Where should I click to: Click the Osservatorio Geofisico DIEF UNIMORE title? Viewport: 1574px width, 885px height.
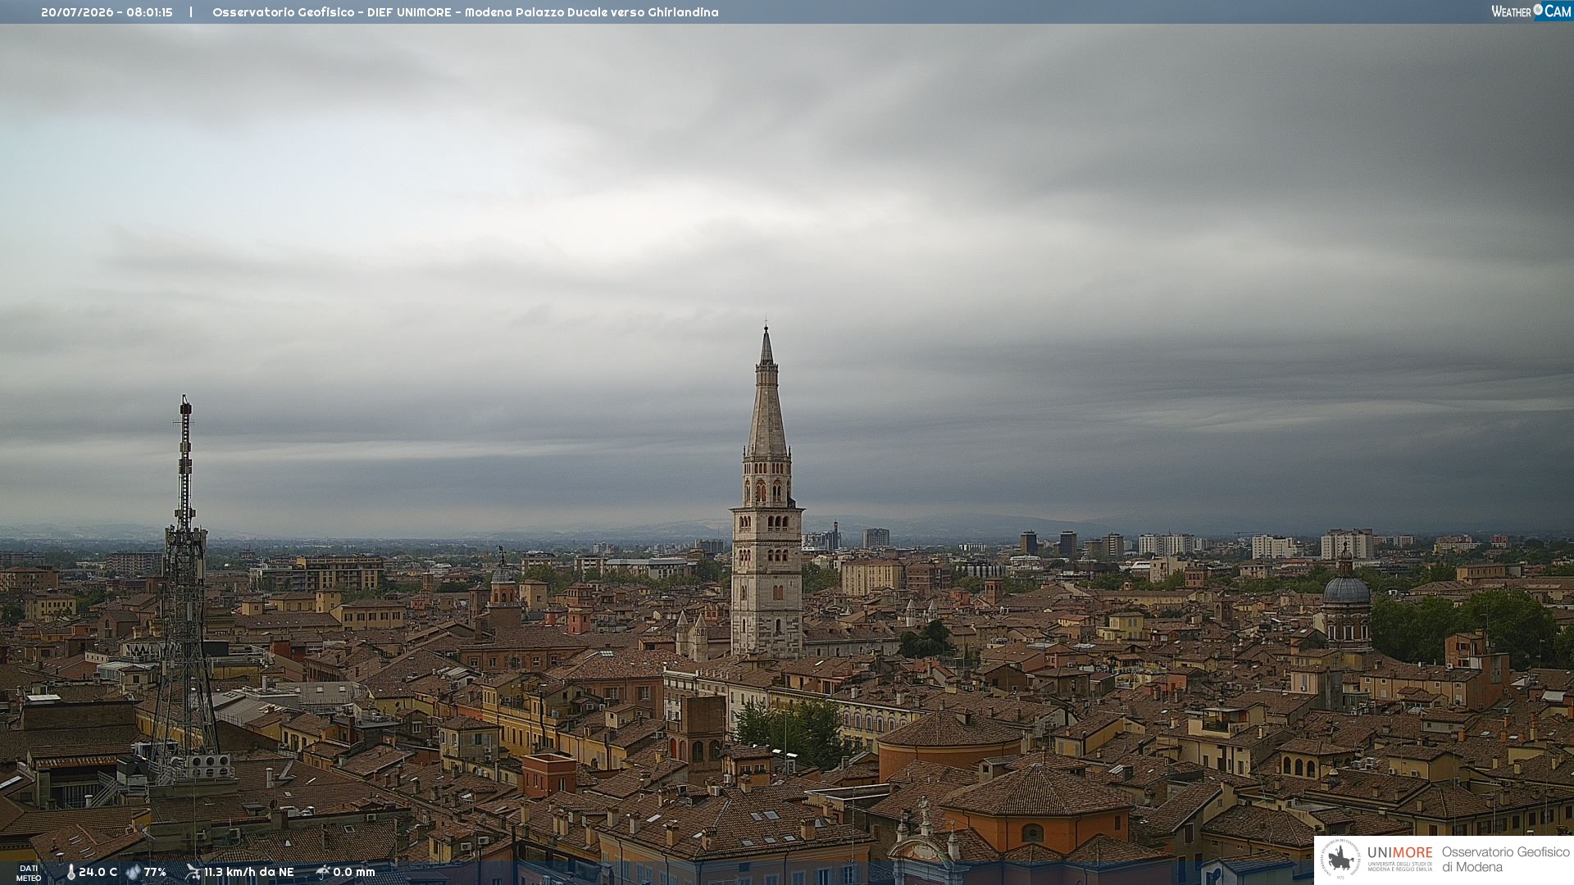[x=465, y=12]
